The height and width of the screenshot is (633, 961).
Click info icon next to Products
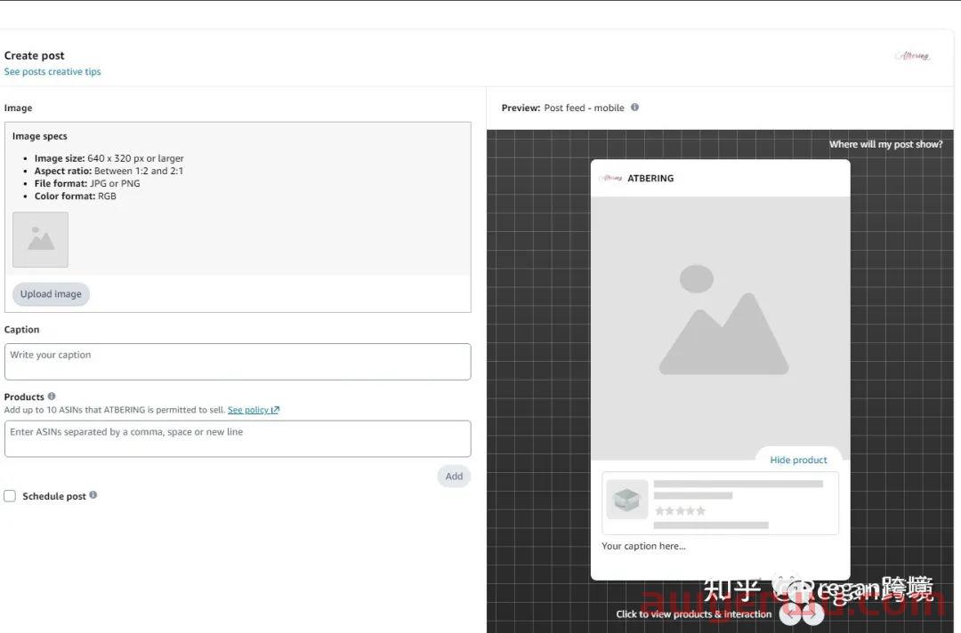pos(52,397)
